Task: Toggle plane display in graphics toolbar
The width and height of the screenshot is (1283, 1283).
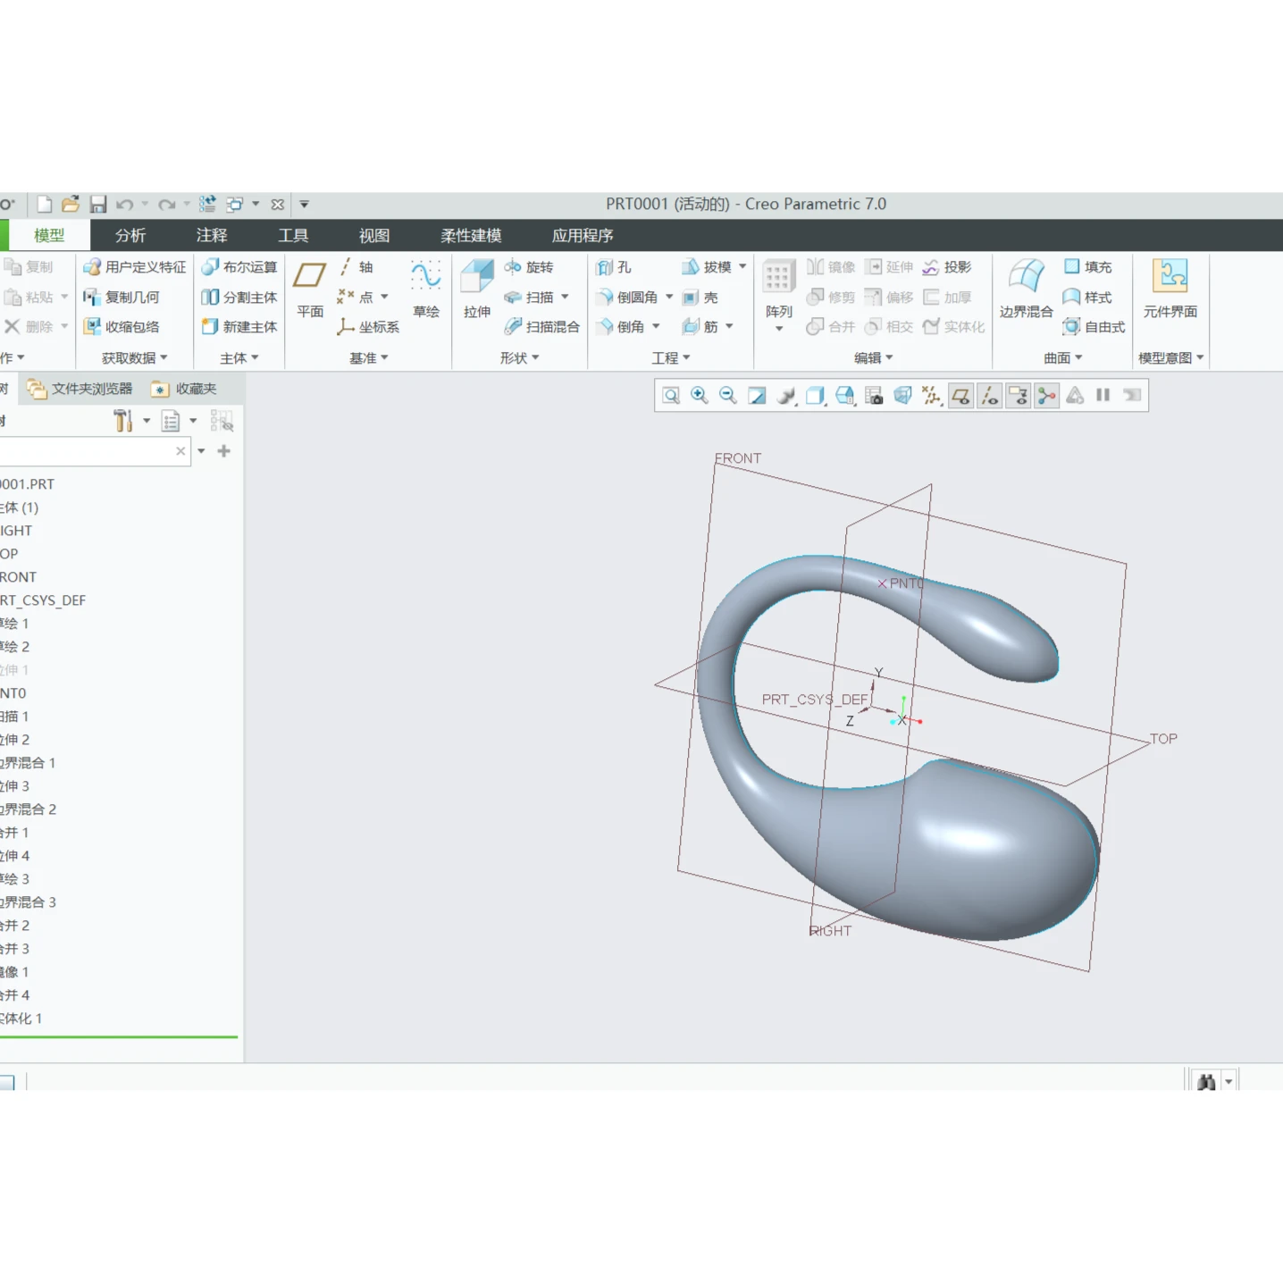Action: pyautogui.click(x=960, y=396)
